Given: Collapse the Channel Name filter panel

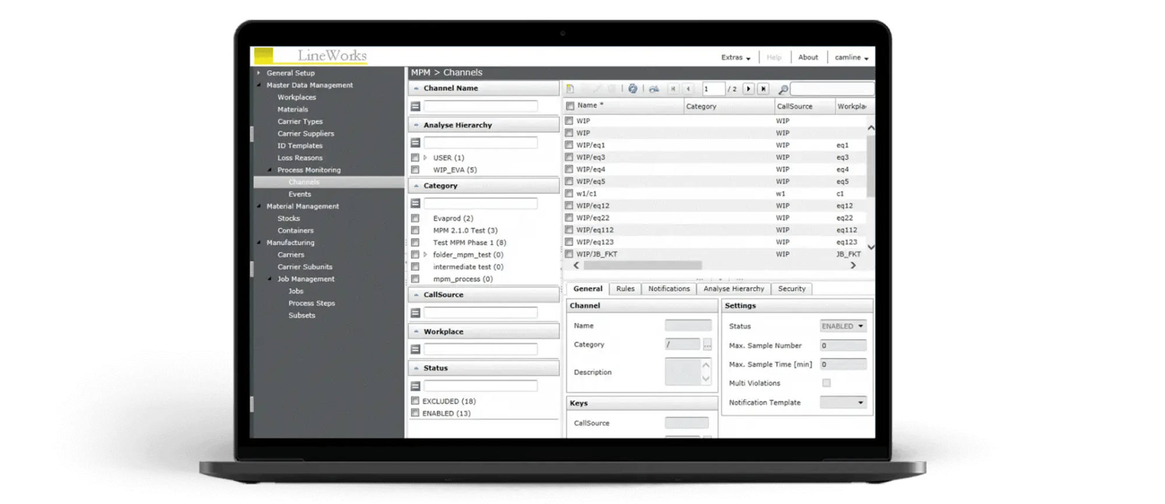Looking at the screenshot, I should pos(416,88).
